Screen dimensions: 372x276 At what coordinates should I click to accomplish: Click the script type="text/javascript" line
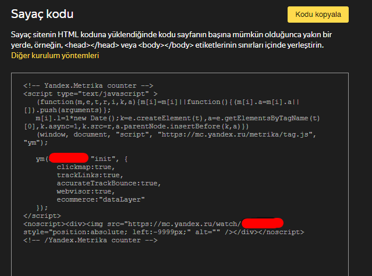[90, 94]
